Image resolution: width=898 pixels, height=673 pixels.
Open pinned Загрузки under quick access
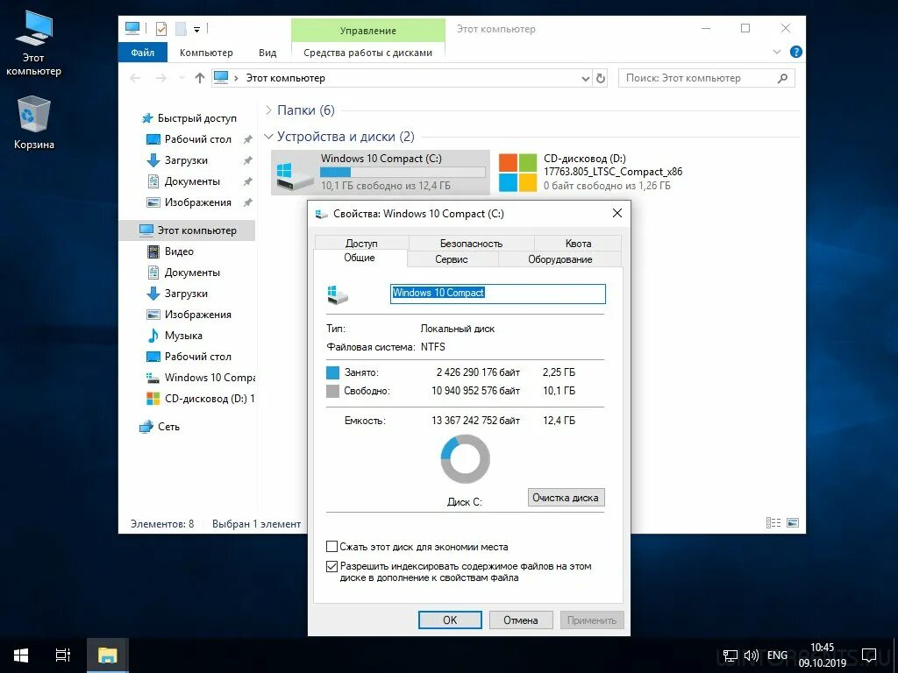(x=186, y=160)
